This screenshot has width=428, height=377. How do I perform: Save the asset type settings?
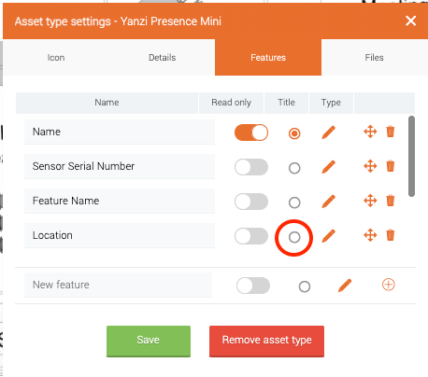149,341
